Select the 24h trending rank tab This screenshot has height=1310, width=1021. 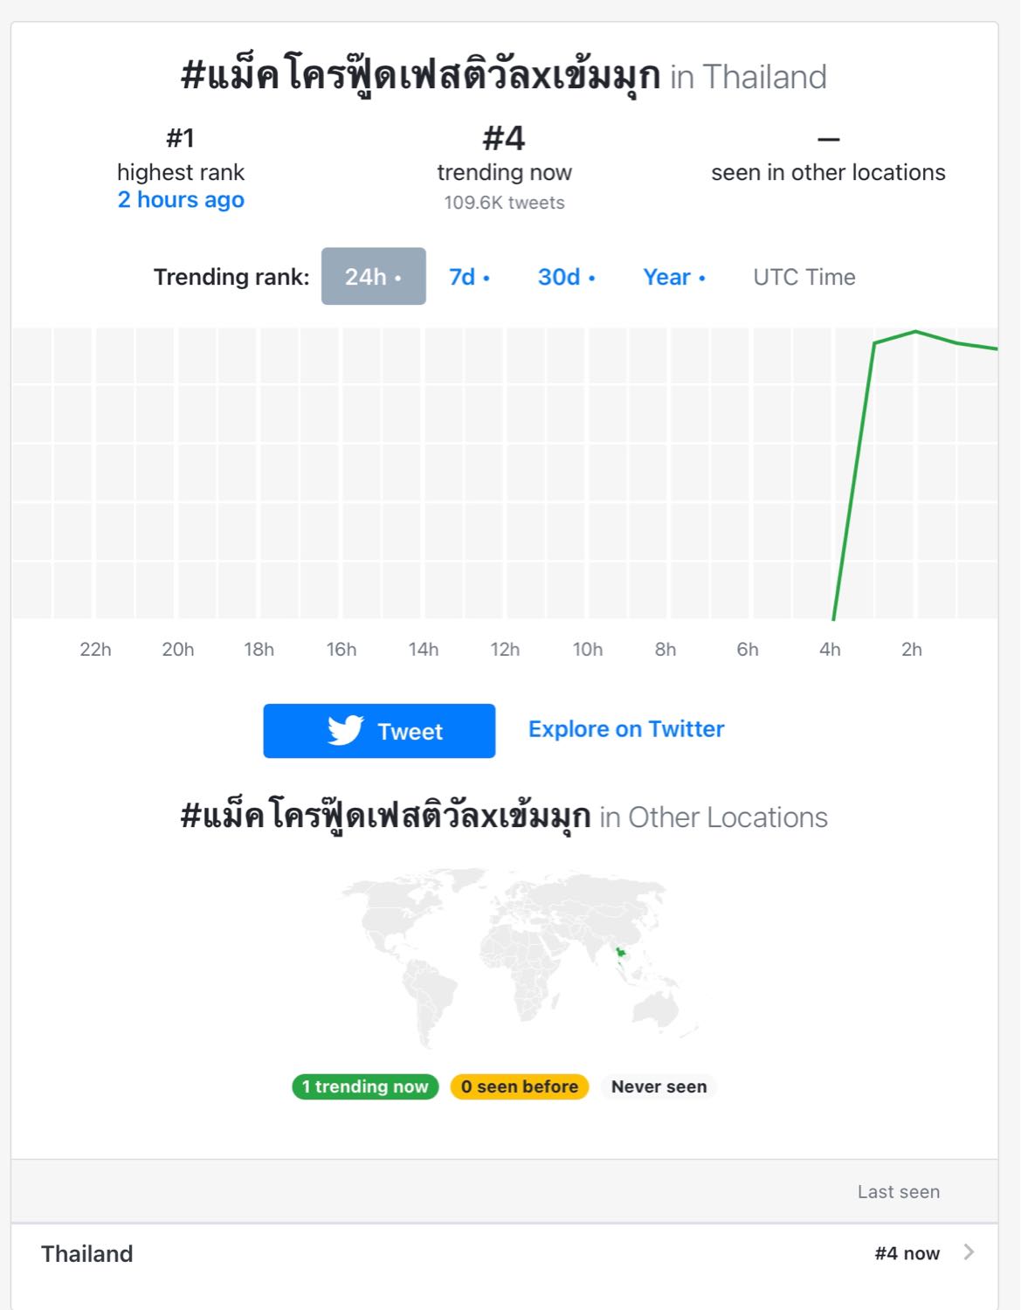373,277
